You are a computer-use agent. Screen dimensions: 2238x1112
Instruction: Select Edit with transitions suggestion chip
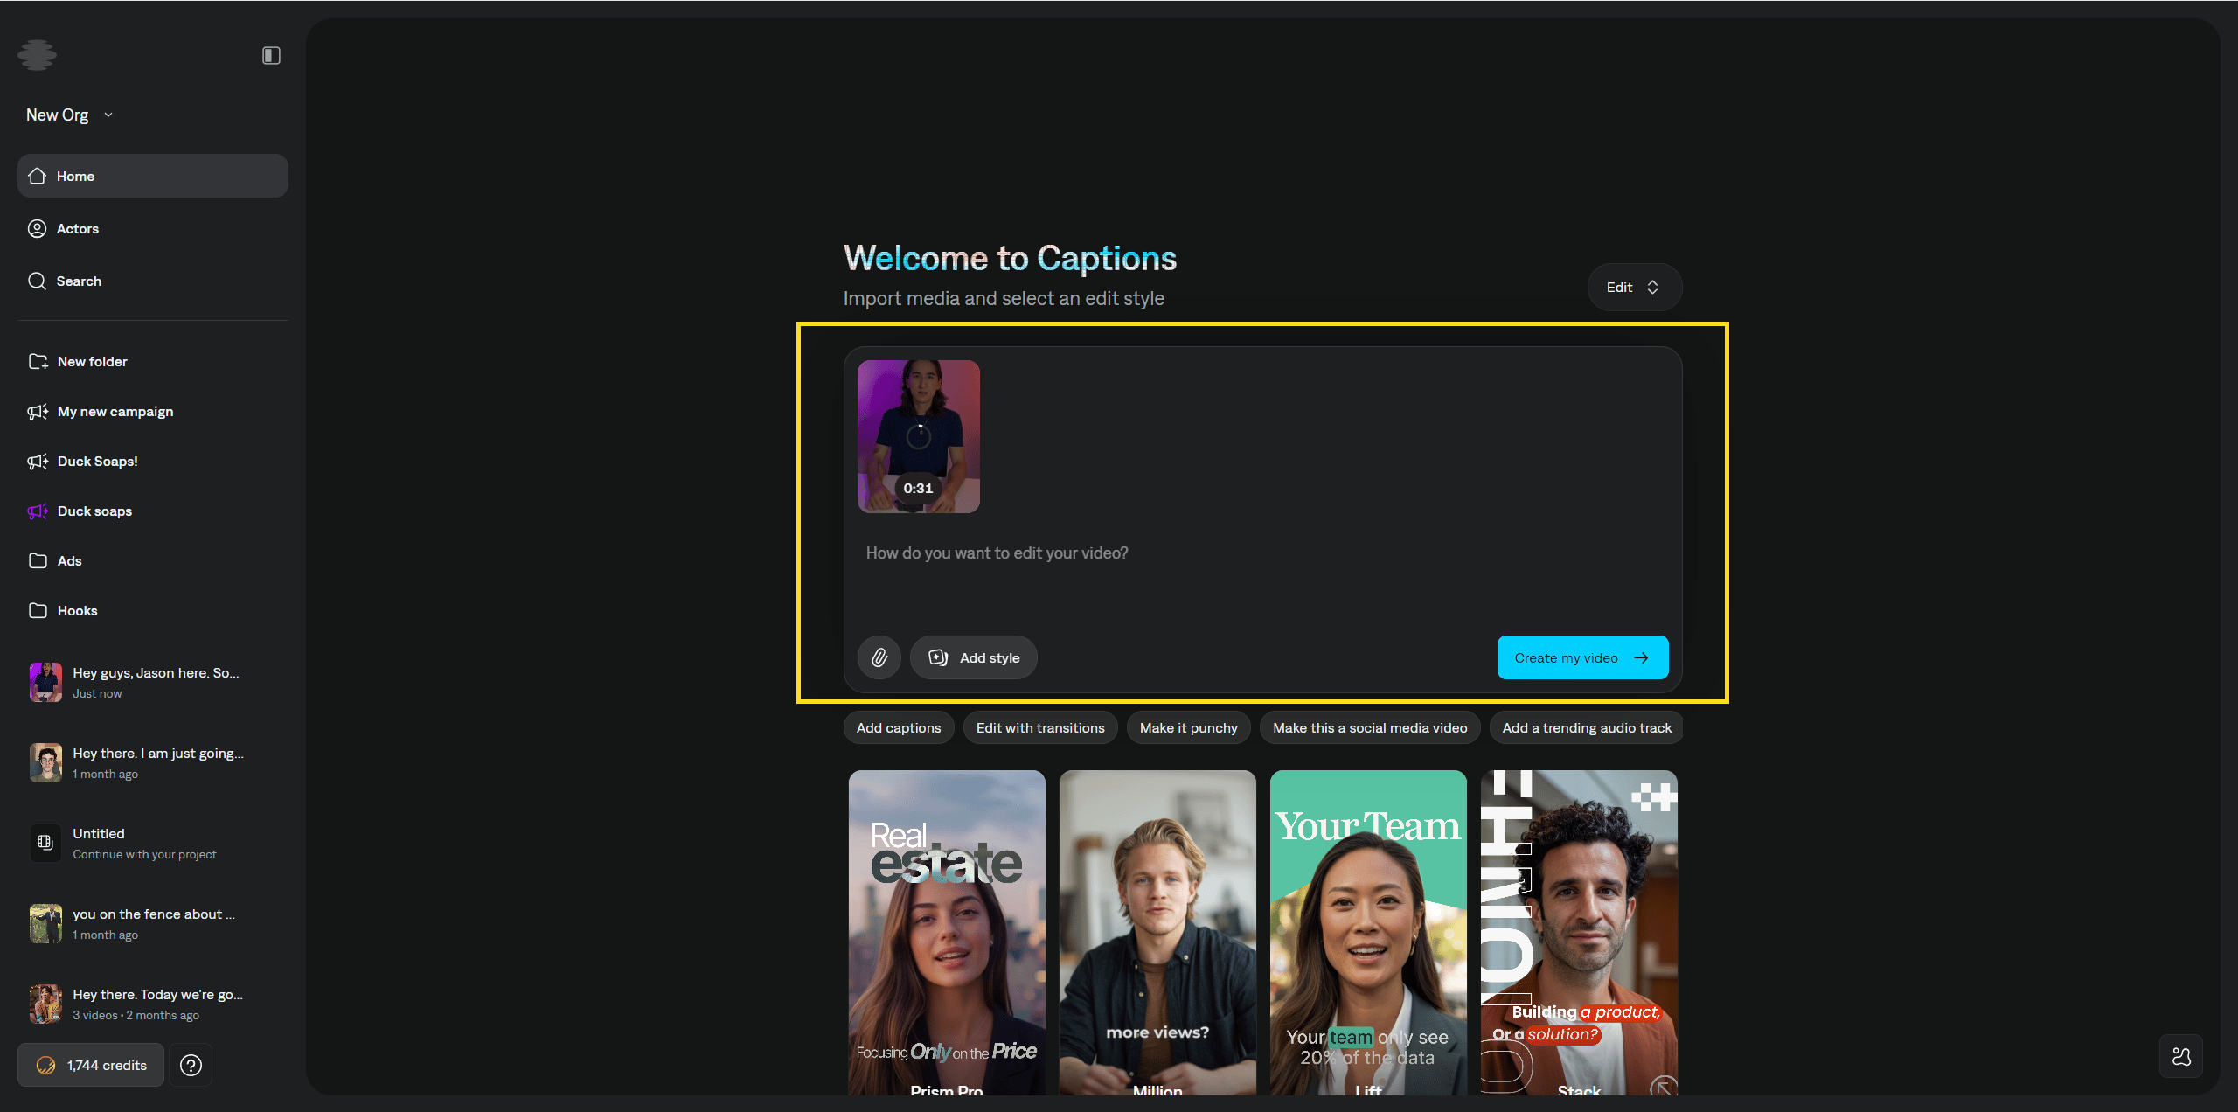pos(1040,727)
